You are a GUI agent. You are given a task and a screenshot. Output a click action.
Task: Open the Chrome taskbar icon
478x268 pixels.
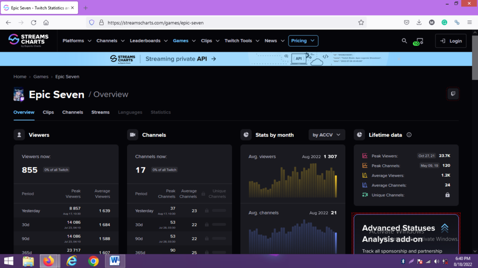(x=93, y=261)
